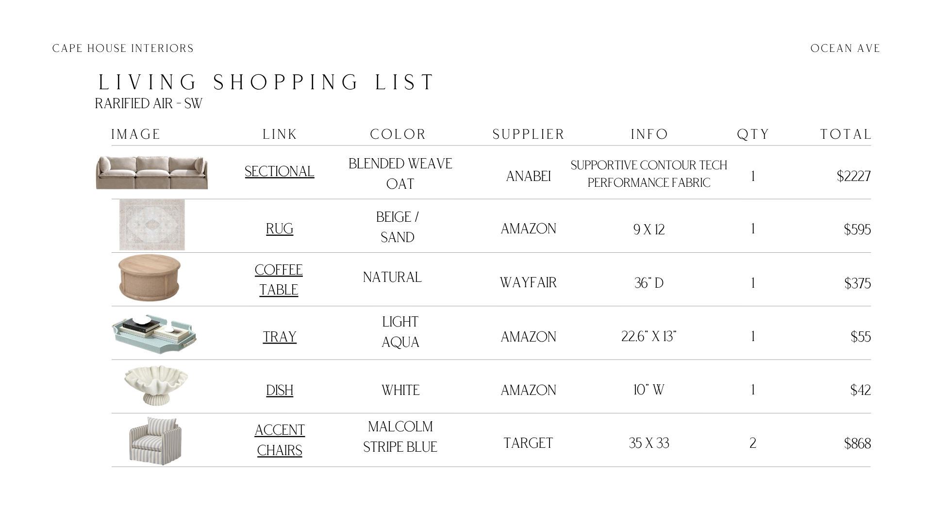Click the MALCOLM STRIPE BLUE color text

[x=400, y=437]
